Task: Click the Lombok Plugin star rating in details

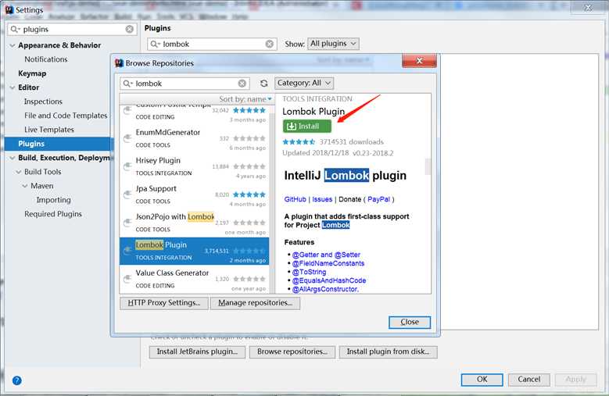Action: pyautogui.click(x=299, y=142)
